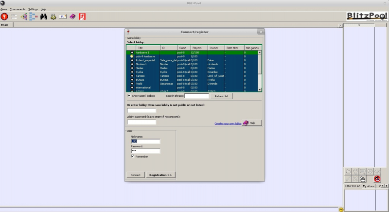Click the lobby password input field
The width and height of the screenshot is (389, 212).
(141, 122)
